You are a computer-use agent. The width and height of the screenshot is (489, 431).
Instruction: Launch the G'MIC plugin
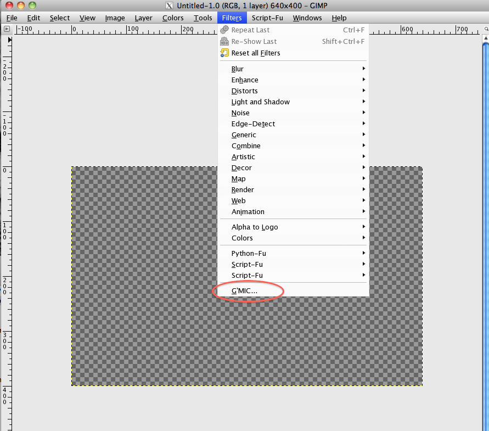coord(293,290)
